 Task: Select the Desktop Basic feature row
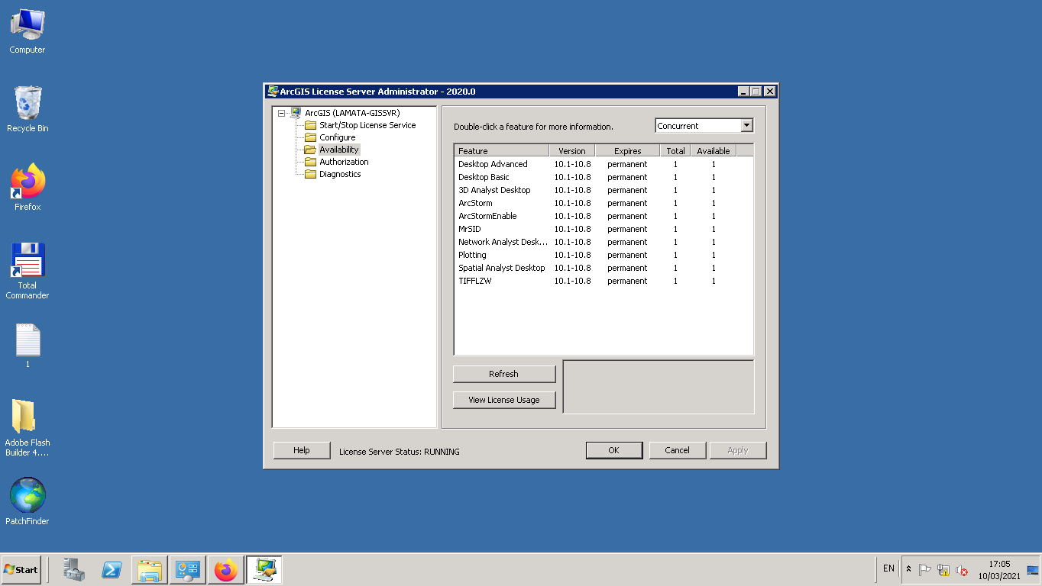pyautogui.click(x=604, y=177)
